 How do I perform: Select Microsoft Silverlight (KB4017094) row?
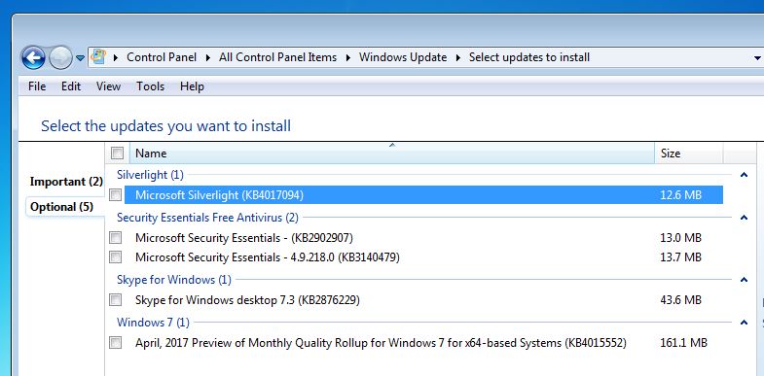coord(423,195)
